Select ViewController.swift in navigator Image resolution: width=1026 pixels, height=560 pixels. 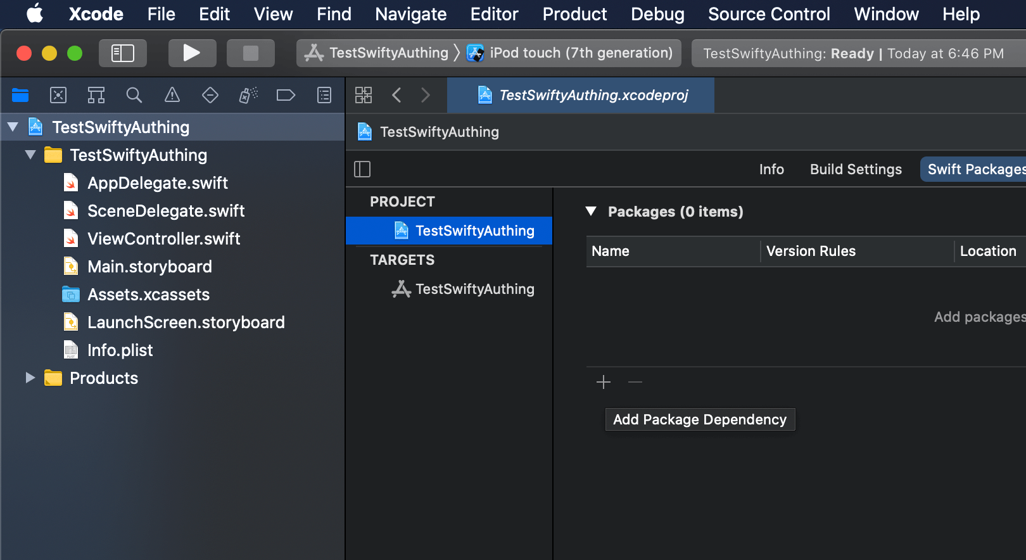pos(163,239)
